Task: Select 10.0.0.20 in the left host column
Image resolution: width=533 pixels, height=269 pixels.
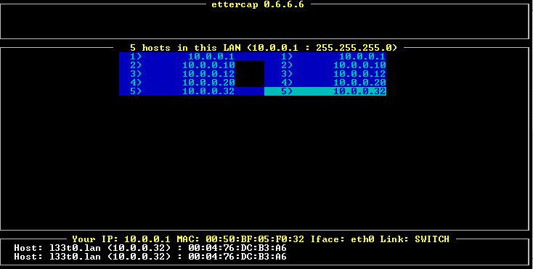Action: pos(177,83)
